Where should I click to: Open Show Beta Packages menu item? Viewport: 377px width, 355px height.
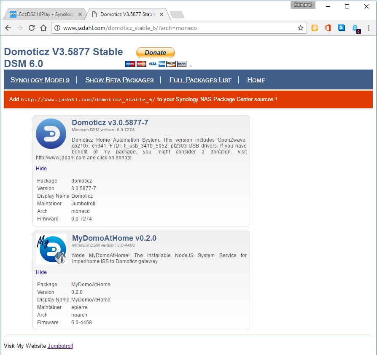click(119, 80)
